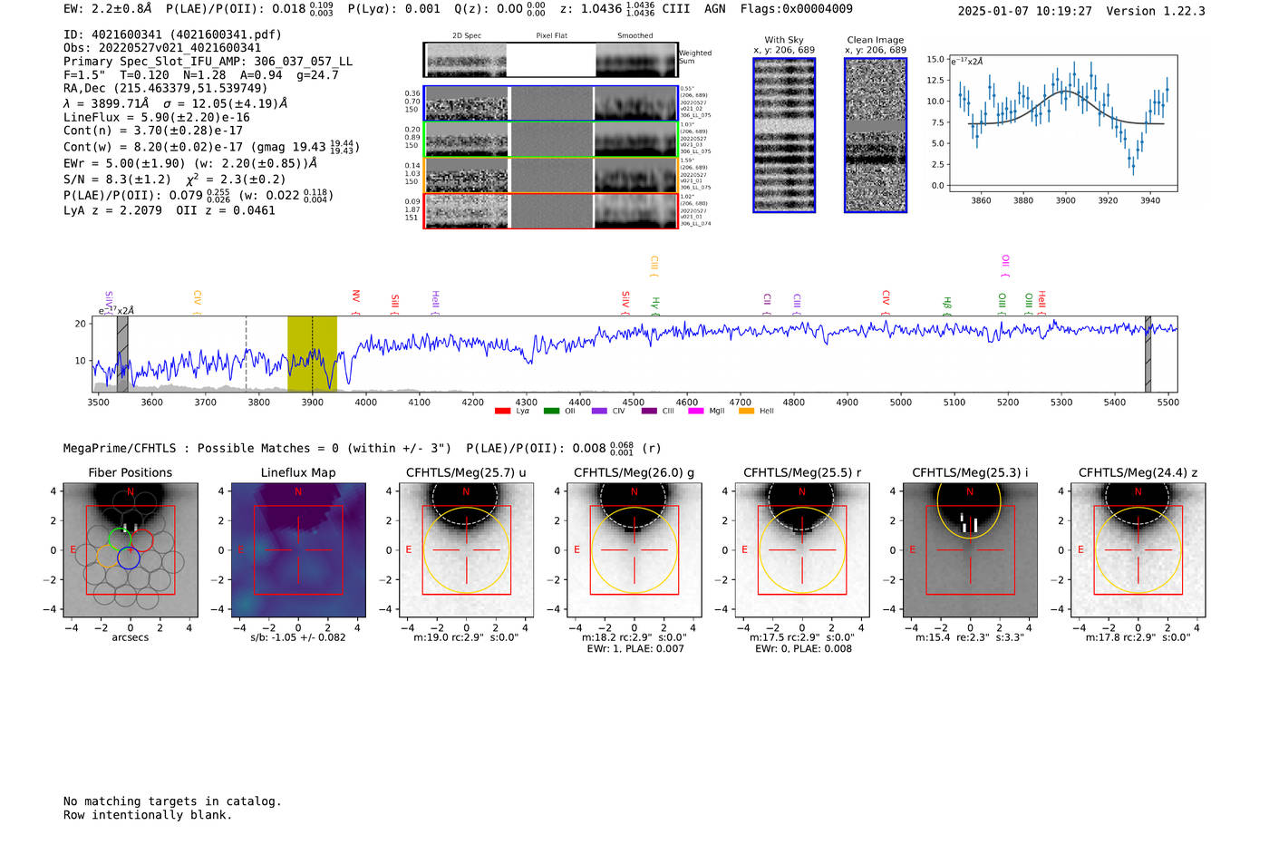Click the 'No matching targets in catalog.' text
This screenshot has height=864, width=1269.
pyautogui.click(x=172, y=801)
